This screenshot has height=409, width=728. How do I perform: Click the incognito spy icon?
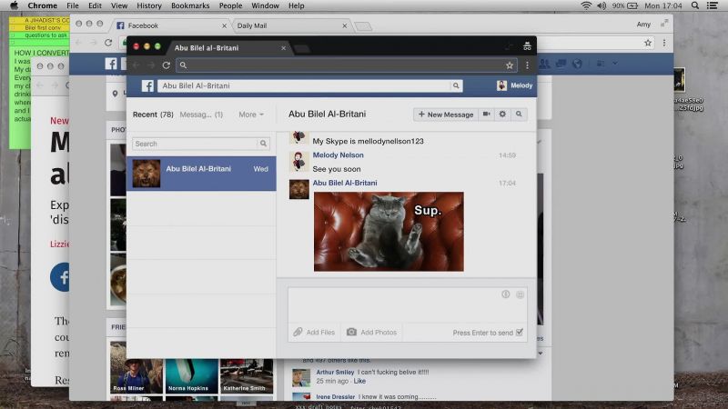pyautogui.click(x=527, y=46)
